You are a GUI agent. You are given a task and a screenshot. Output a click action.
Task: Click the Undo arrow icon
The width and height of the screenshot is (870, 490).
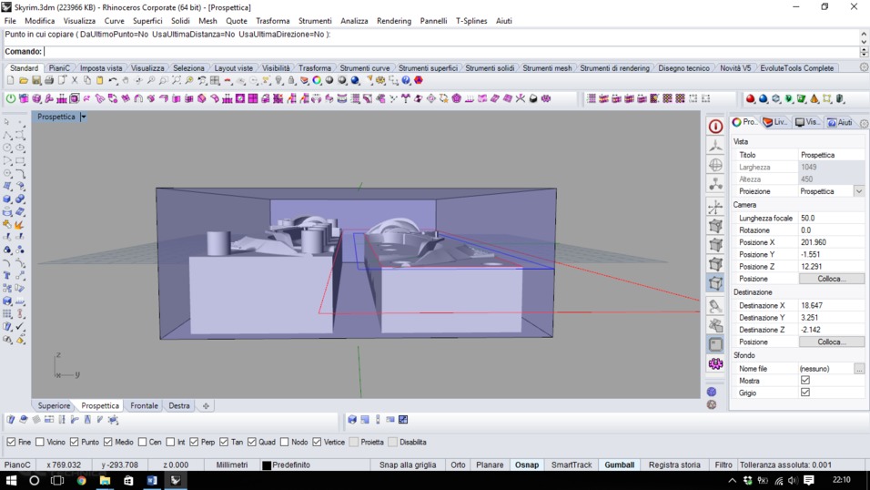pyautogui.click(x=113, y=80)
